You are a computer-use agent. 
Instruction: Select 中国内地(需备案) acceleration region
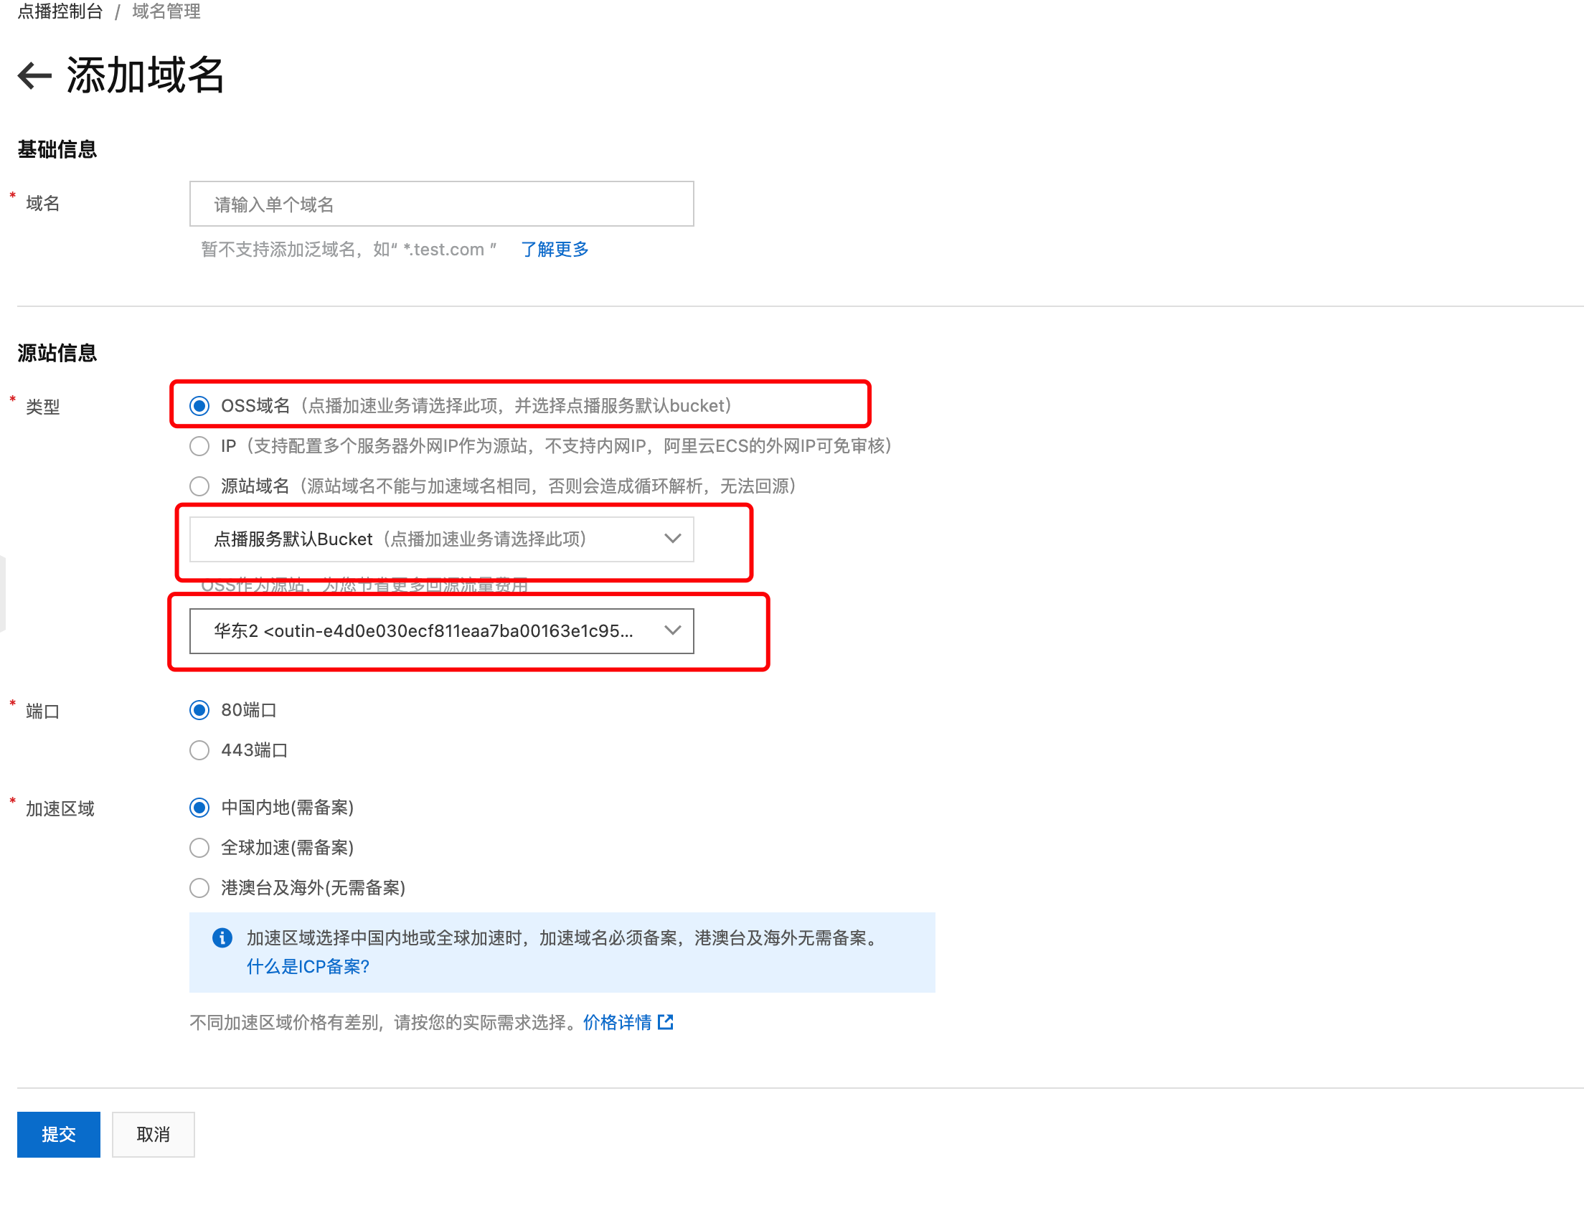199,808
